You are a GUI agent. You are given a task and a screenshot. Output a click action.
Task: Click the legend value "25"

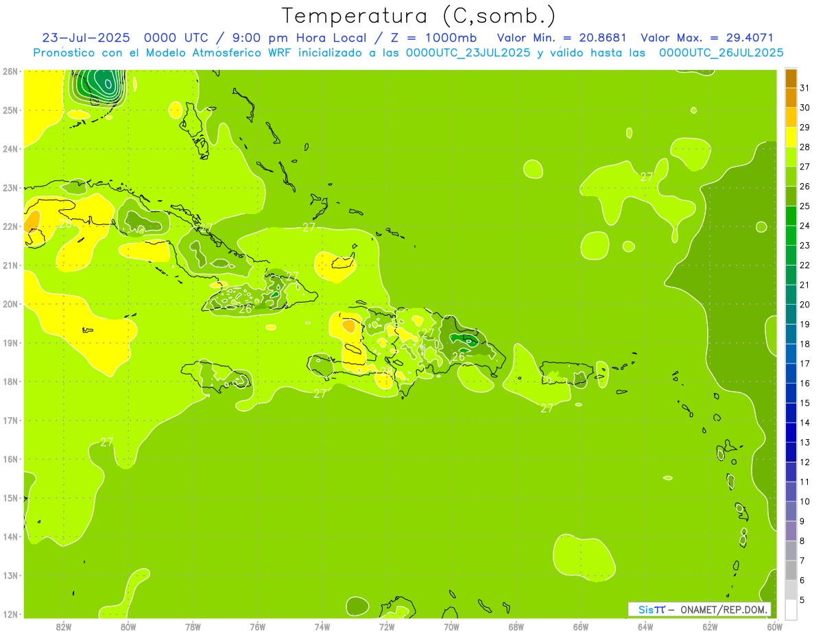pyautogui.click(x=804, y=206)
